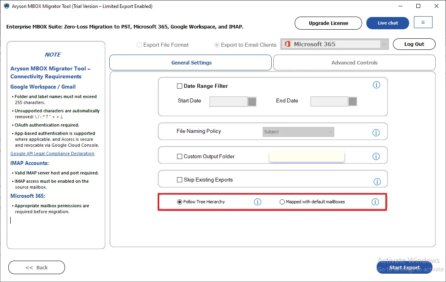Click 'OAuth authentication required.' note line
The width and height of the screenshot is (446, 282).
[x=47, y=125]
